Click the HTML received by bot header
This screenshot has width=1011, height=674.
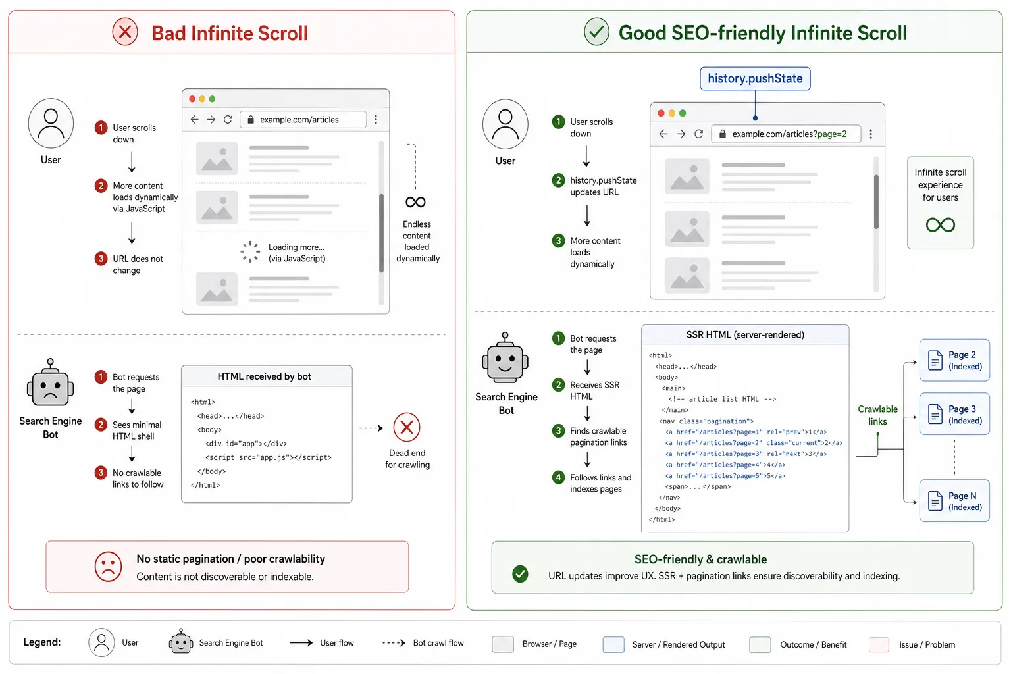(267, 376)
